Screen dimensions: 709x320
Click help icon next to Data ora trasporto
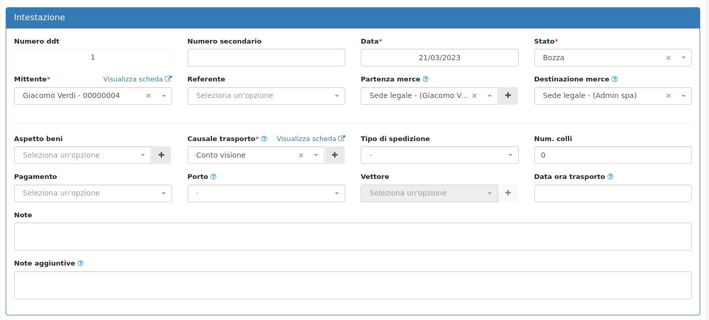tap(611, 177)
